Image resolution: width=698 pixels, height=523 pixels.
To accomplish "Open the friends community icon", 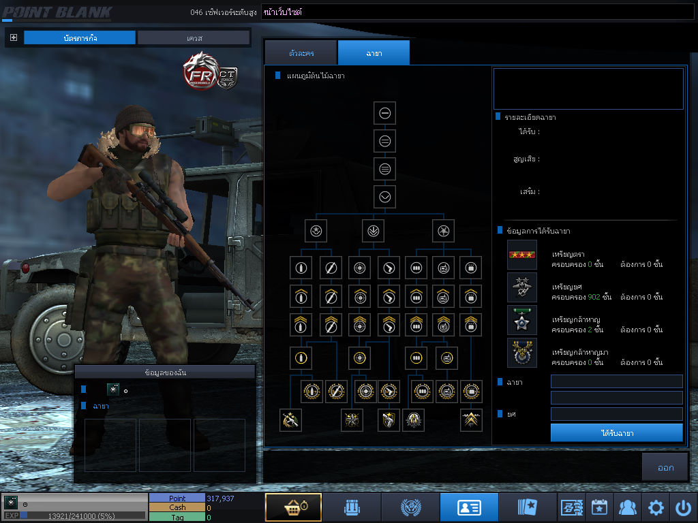I will [x=627, y=507].
